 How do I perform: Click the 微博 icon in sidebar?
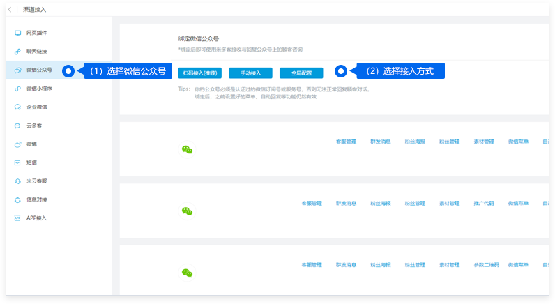pyautogui.click(x=17, y=144)
